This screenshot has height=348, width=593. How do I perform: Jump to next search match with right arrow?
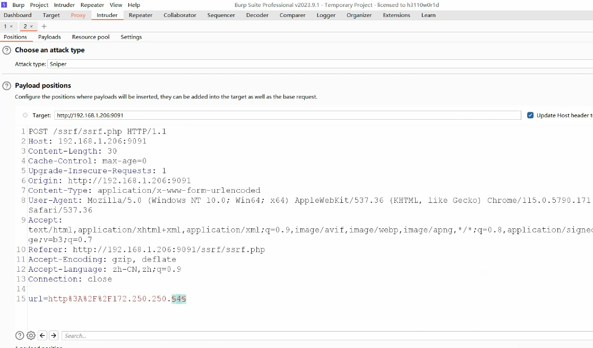54,335
